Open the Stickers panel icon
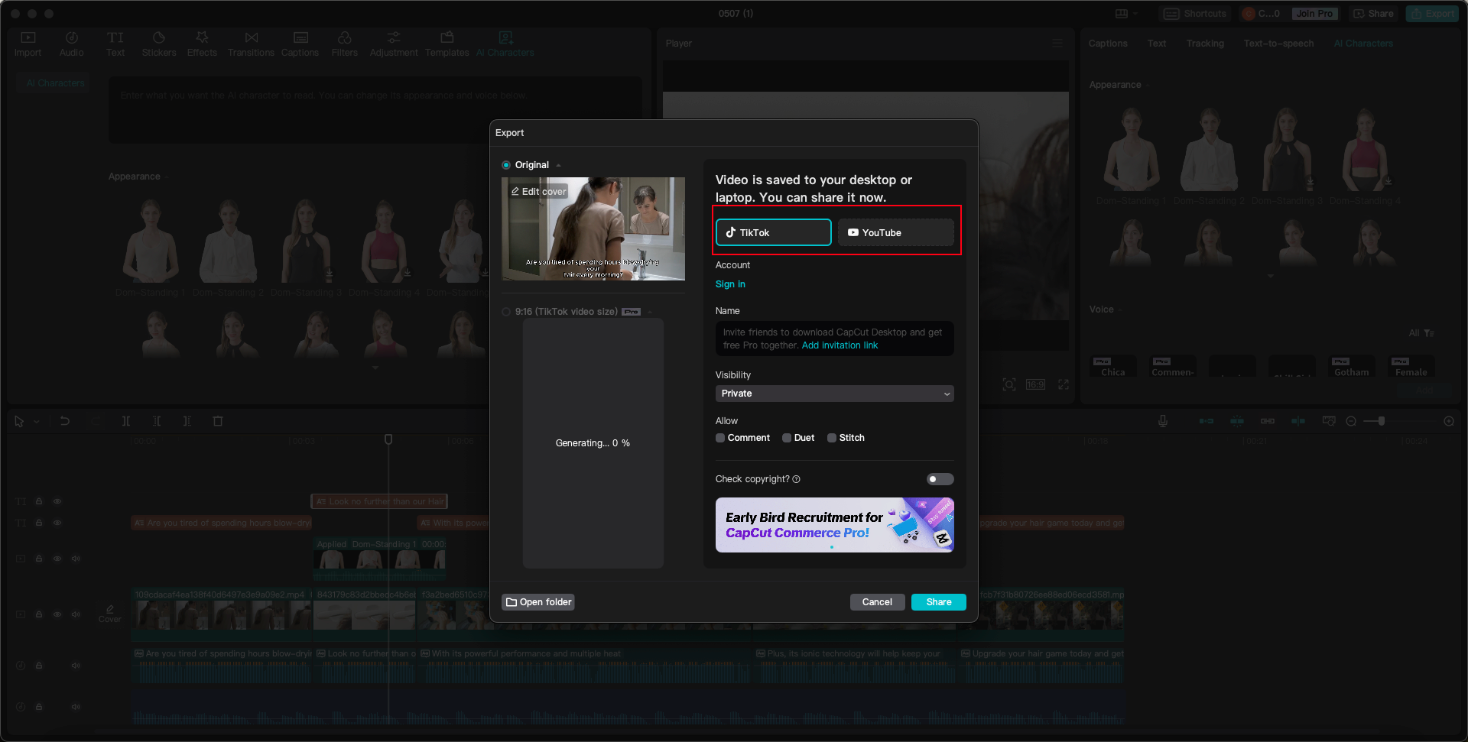 [x=158, y=44]
